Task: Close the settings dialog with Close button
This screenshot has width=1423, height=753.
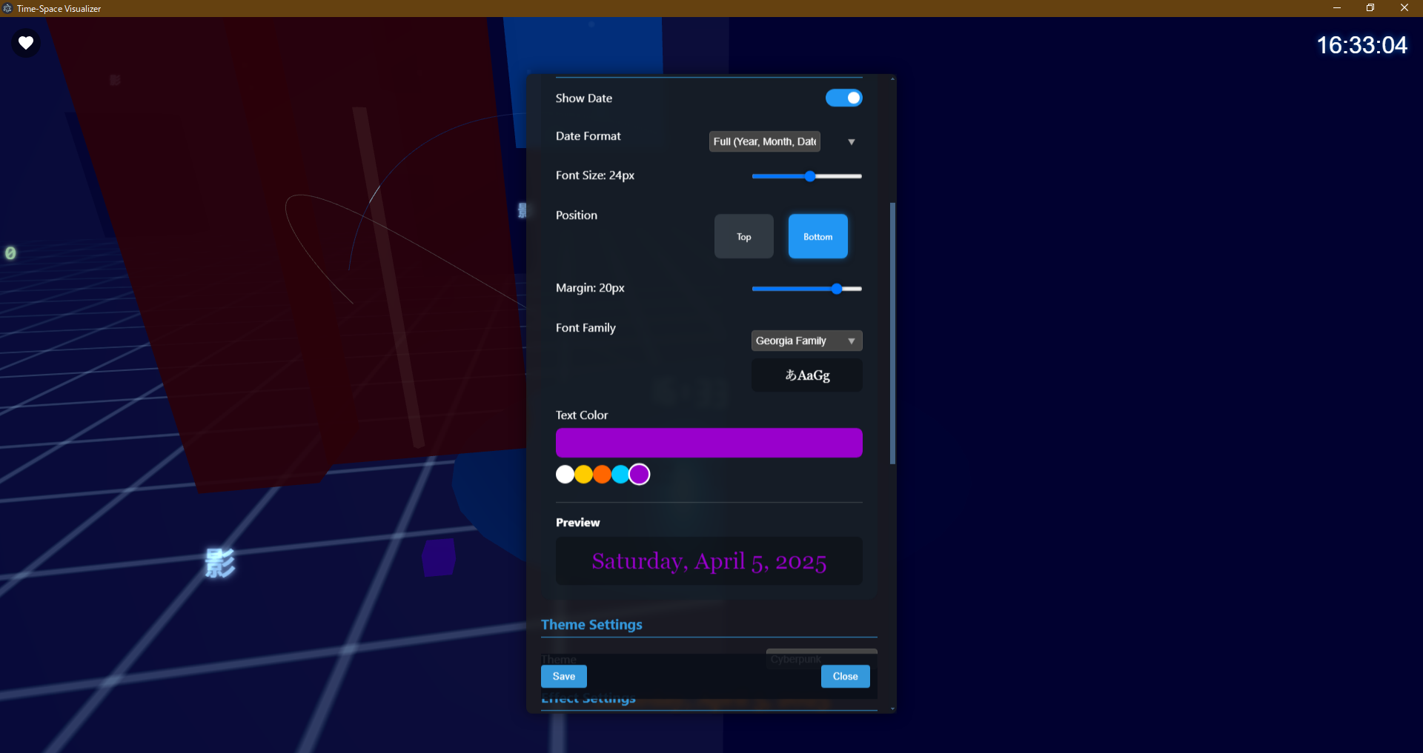Action: click(845, 676)
